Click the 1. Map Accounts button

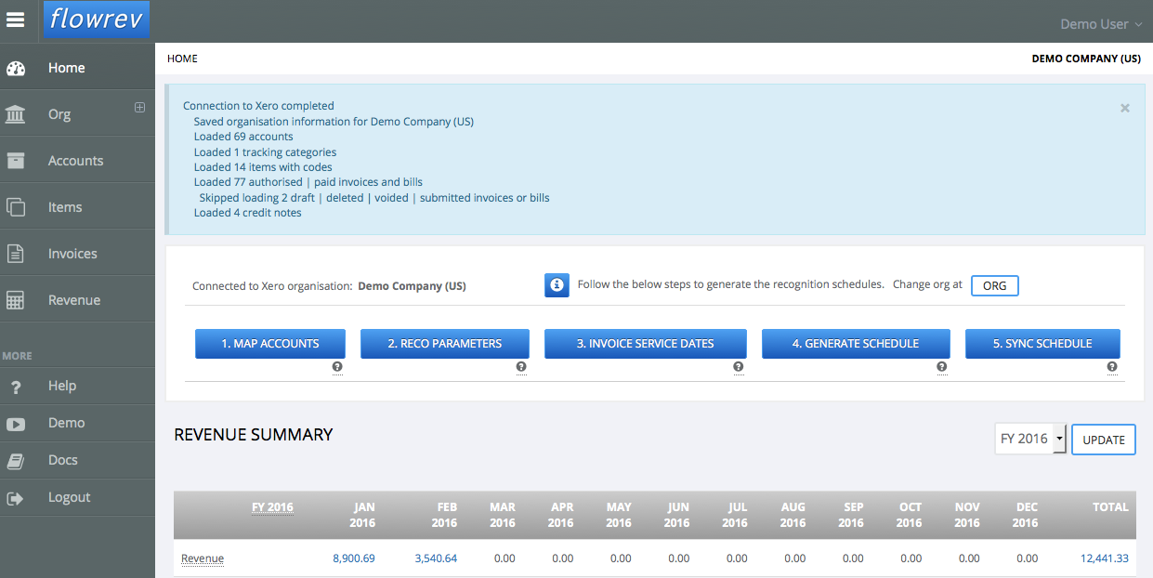point(270,343)
